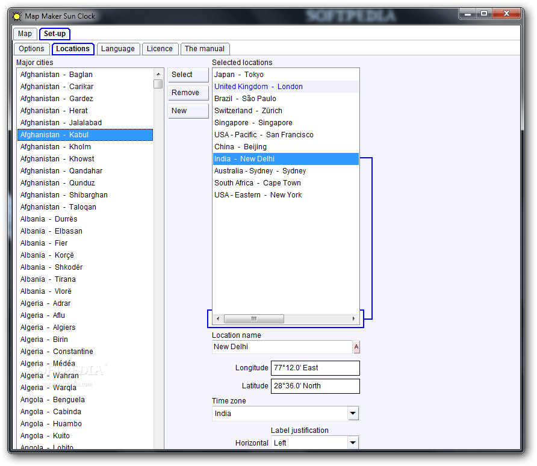
Task: Select 'India - New Delhi' location
Action: pos(286,159)
